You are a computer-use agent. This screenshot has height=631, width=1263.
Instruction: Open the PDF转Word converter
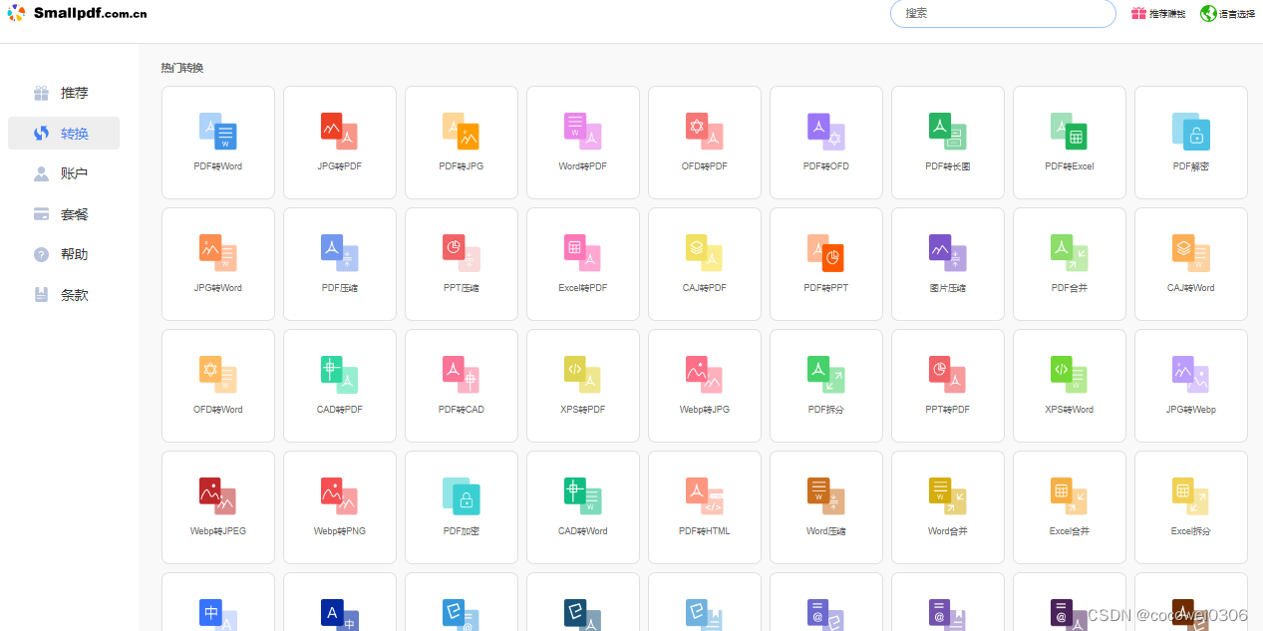pos(217,143)
